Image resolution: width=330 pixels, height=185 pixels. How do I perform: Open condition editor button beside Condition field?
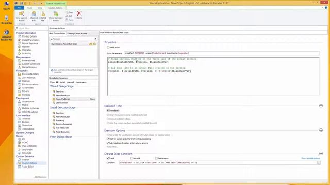[319, 163]
